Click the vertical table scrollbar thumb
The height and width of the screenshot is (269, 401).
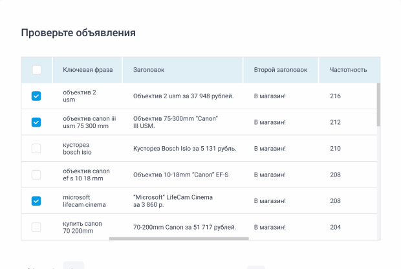tap(378, 105)
